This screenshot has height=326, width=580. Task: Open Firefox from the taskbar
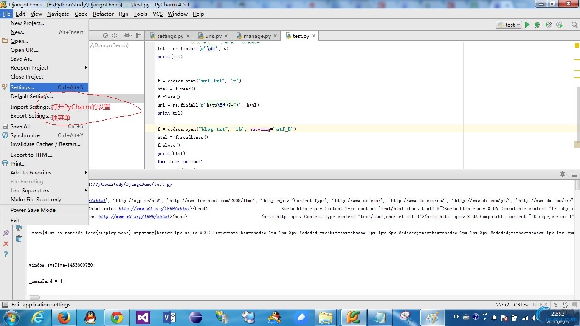pyautogui.click(x=64, y=318)
